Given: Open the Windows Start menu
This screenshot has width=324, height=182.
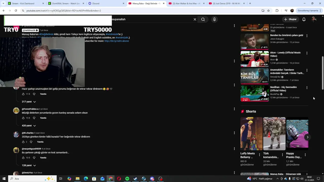Looking at the screenshot, I should pos(4,179).
